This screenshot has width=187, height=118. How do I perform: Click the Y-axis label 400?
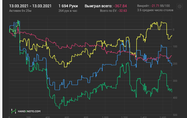(175, 98)
